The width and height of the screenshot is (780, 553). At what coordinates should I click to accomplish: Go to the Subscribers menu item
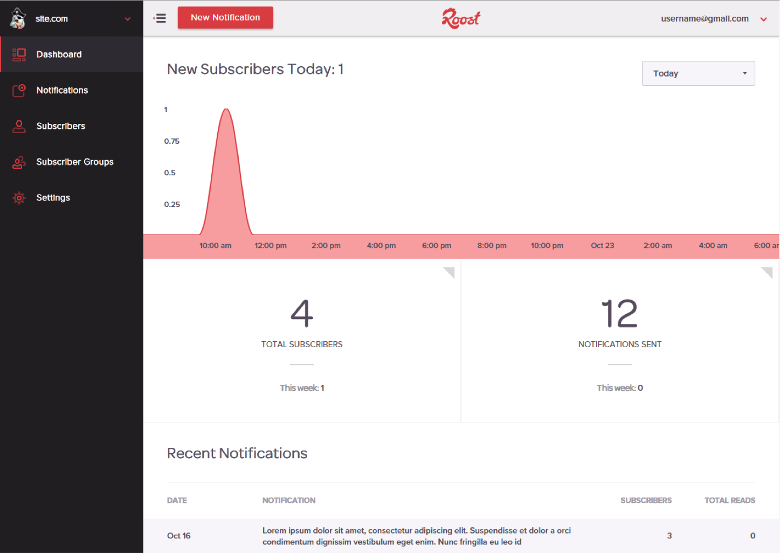tap(61, 126)
